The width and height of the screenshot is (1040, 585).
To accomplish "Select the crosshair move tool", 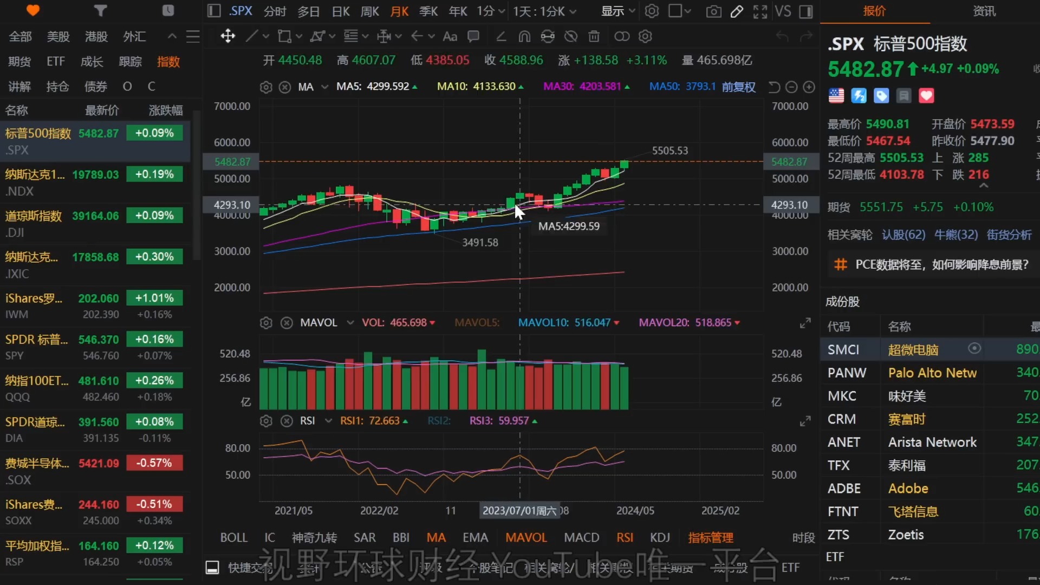I will (227, 36).
